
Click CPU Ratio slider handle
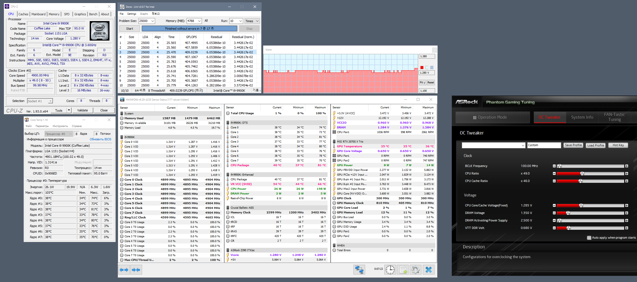[x=582, y=174]
